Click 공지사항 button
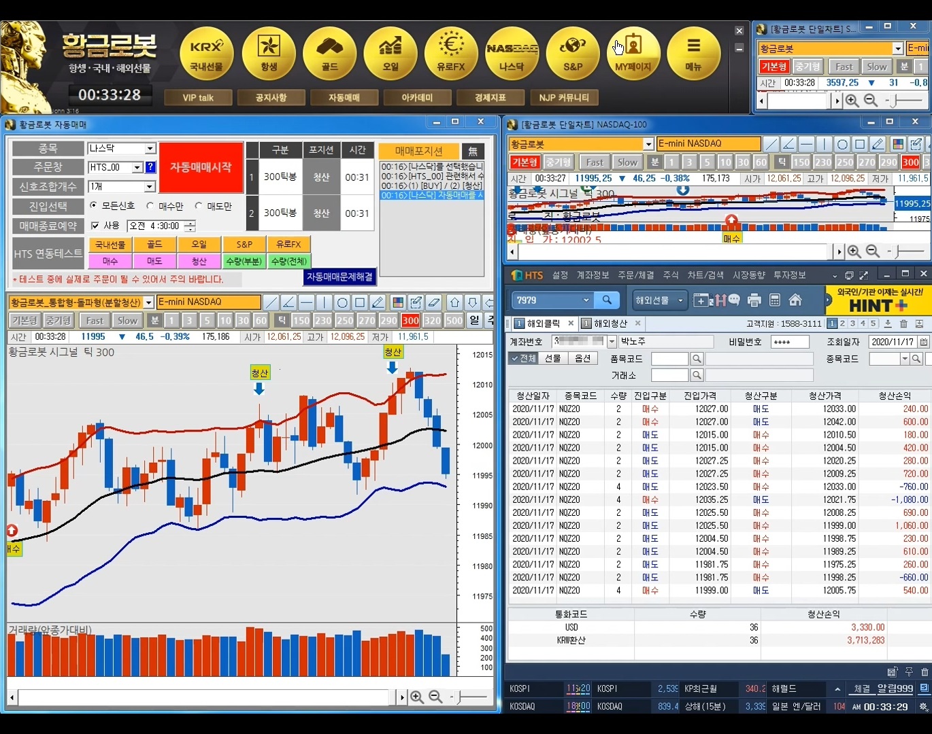 [x=271, y=98]
